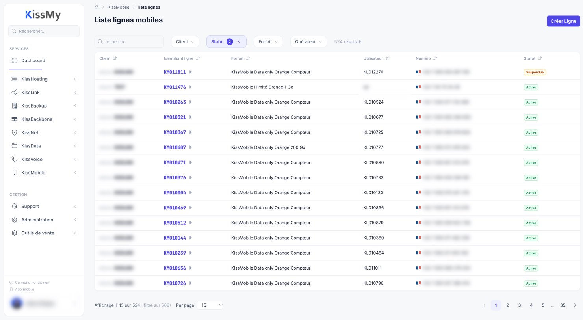Open the KissMobile menu item
Viewport: 583px width, 320px height.
(x=44, y=173)
